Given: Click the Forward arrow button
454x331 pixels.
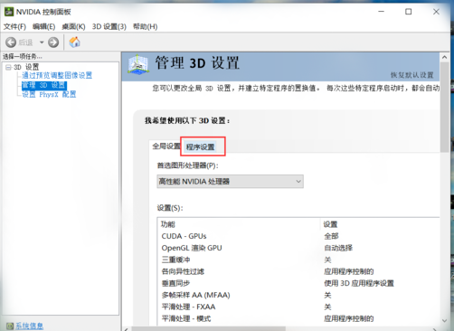Looking at the screenshot, I should (x=53, y=43).
